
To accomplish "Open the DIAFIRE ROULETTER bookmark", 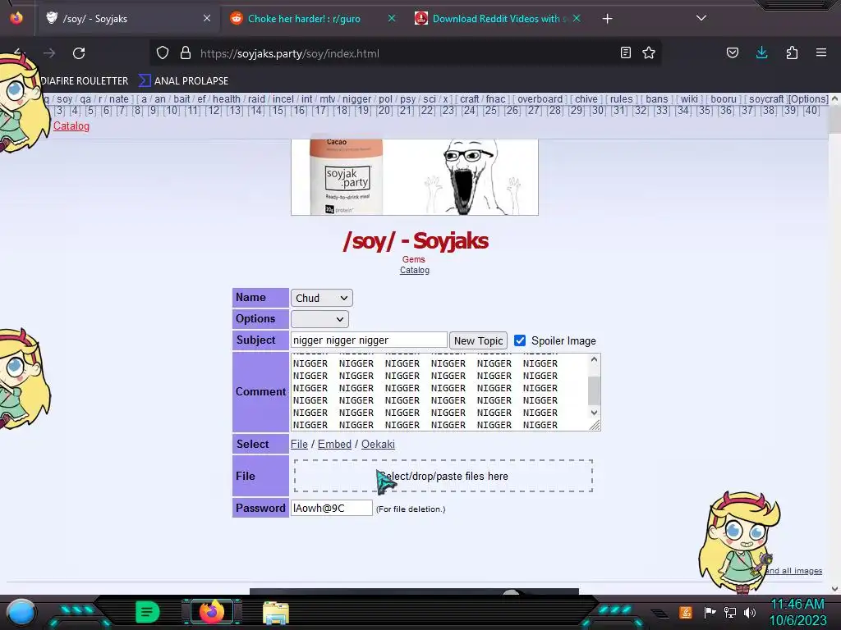I will (x=85, y=81).
